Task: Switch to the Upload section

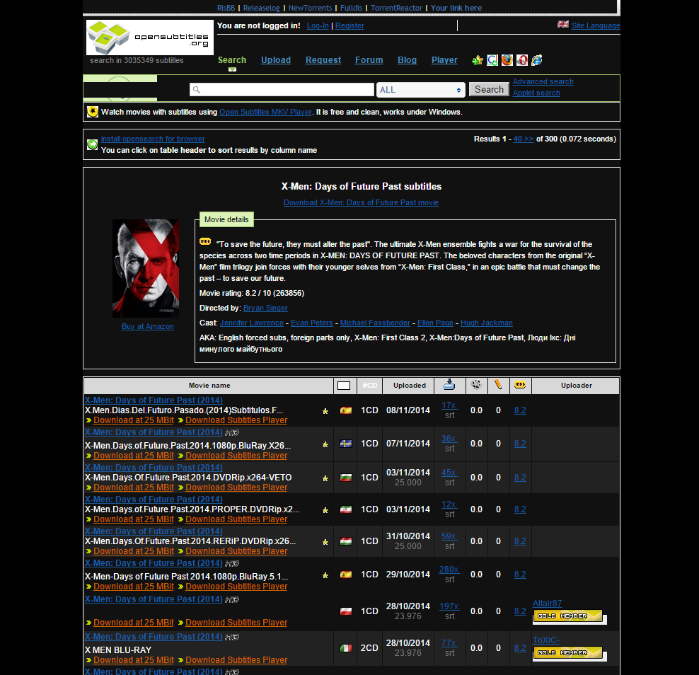Action: [x=276, y=60]
